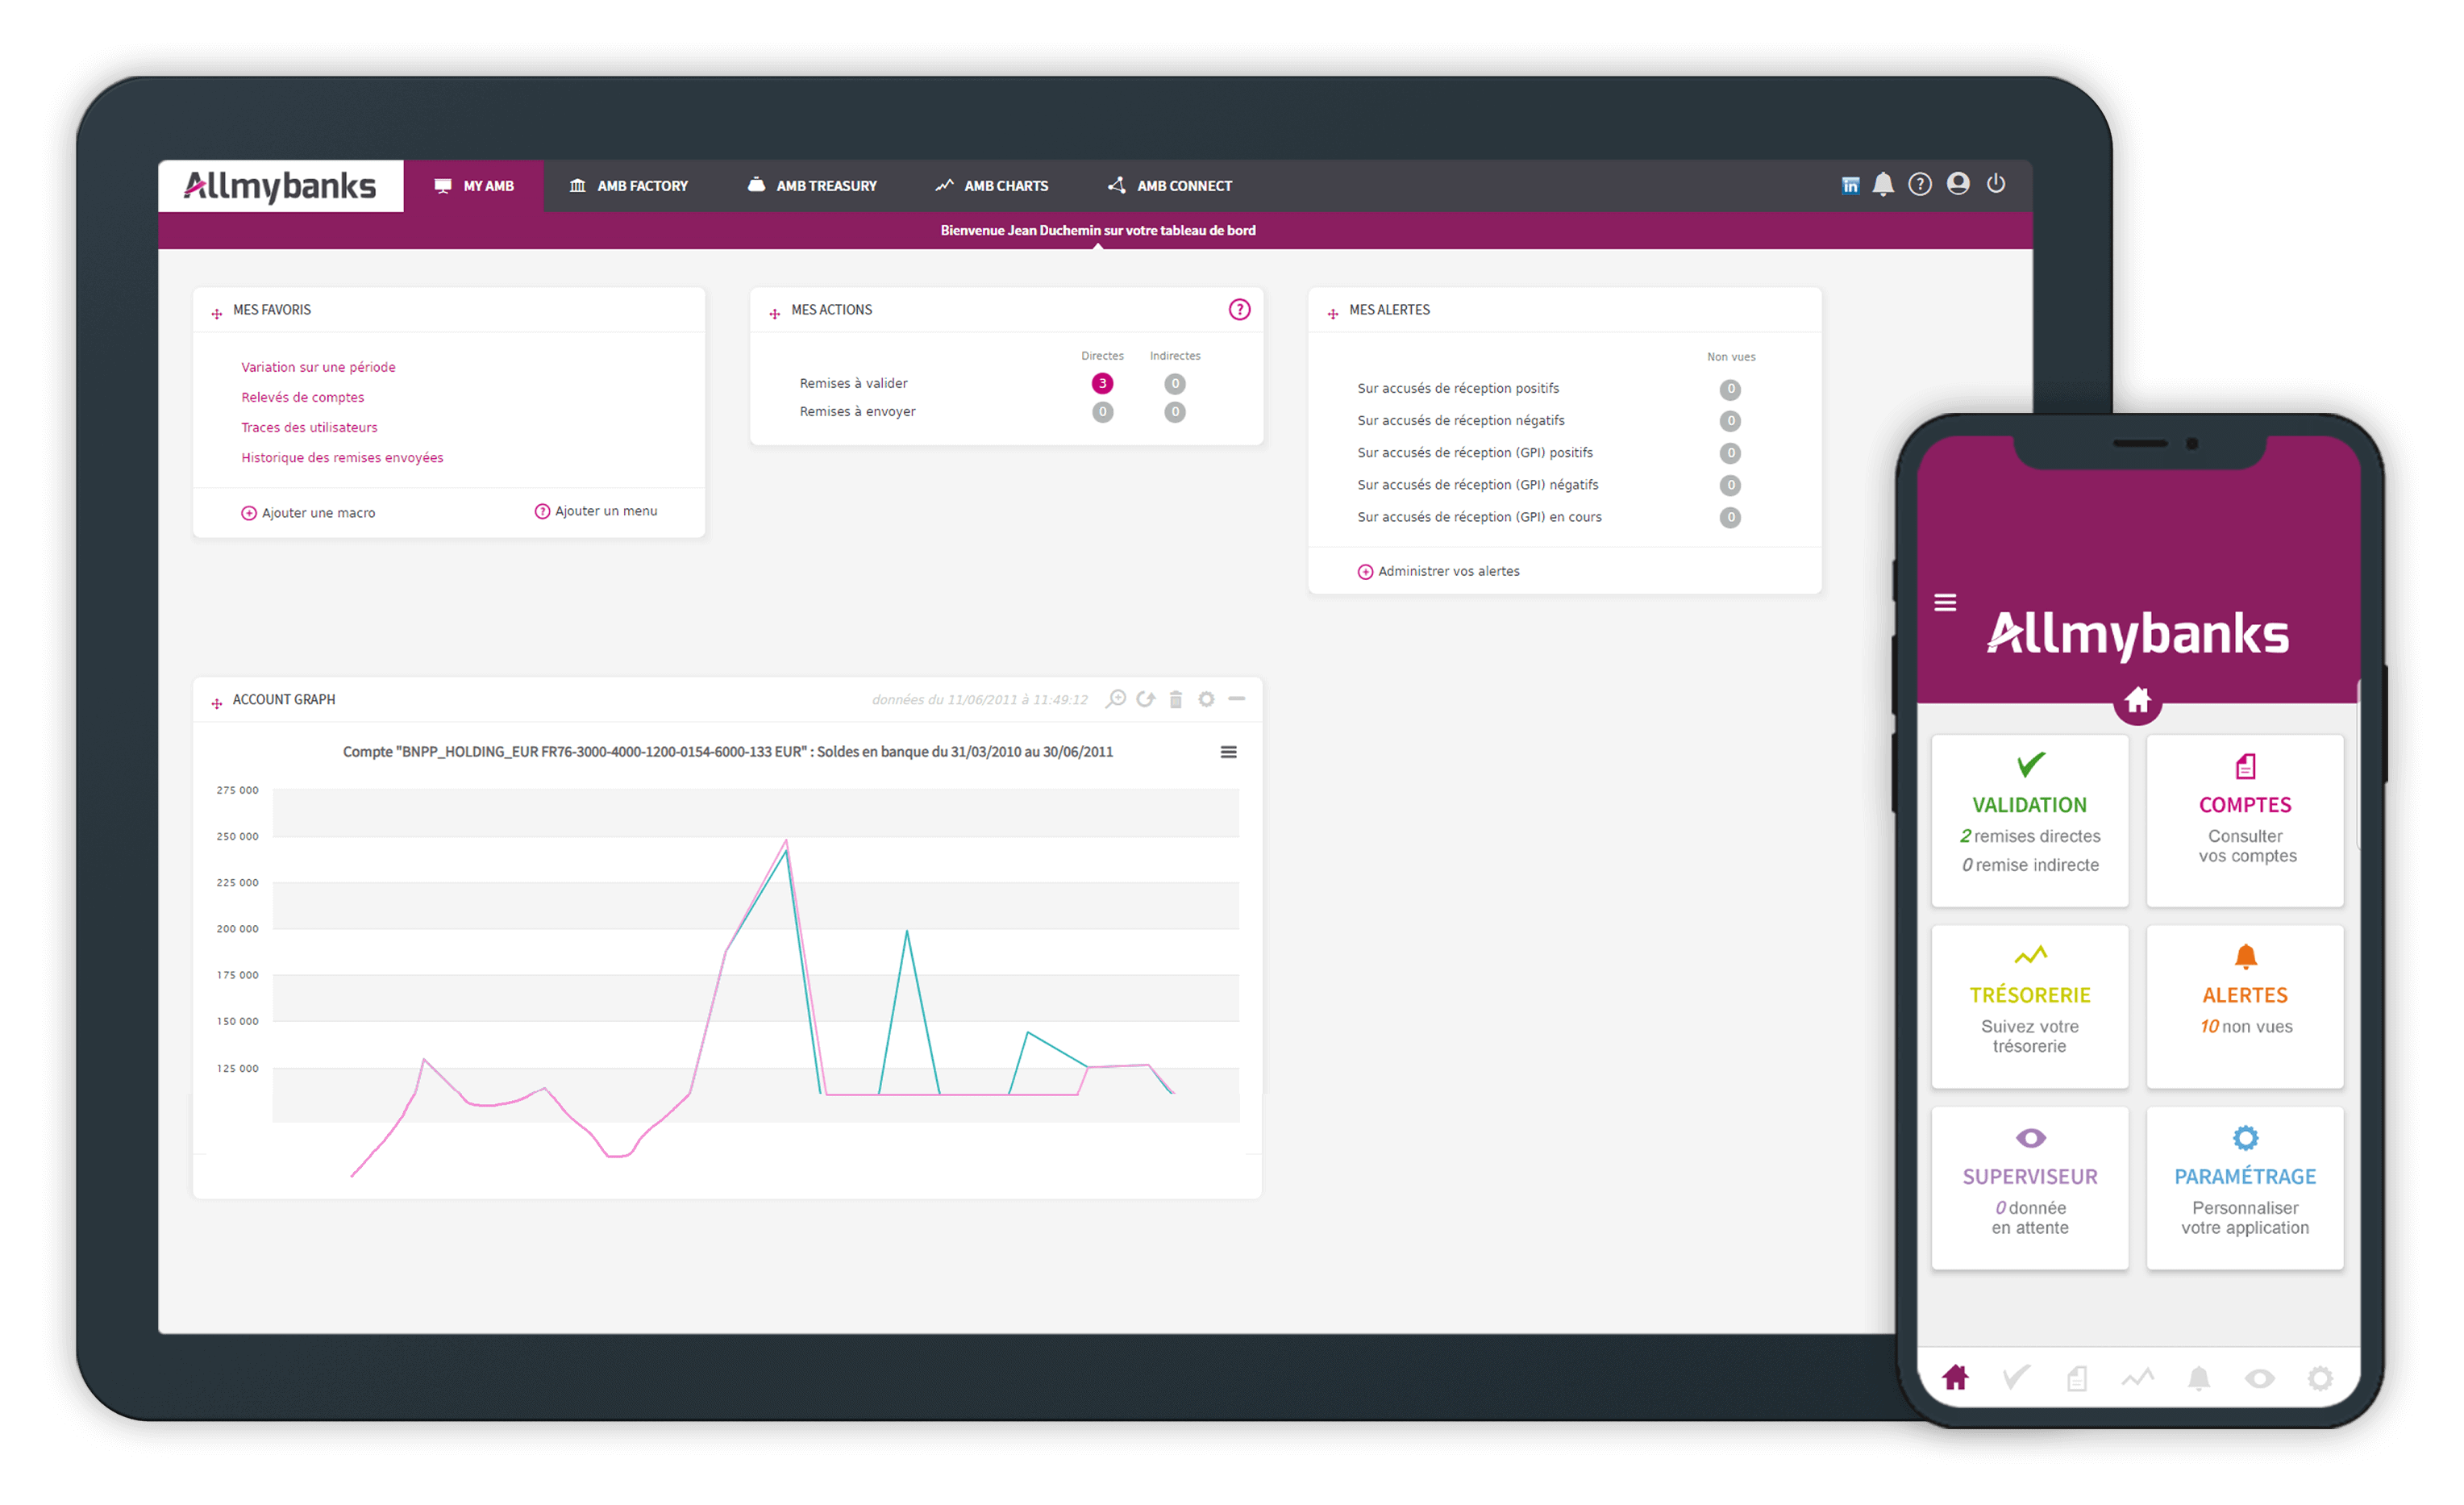Tap the Supervisor eye in mobile bottom bar
Image resolution: width=2464 pixels, height=1505 pixels.
pyautogui.click(x=2259, y=1379)
